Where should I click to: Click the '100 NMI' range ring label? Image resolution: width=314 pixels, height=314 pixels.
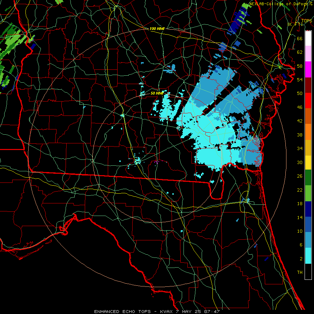157,29
